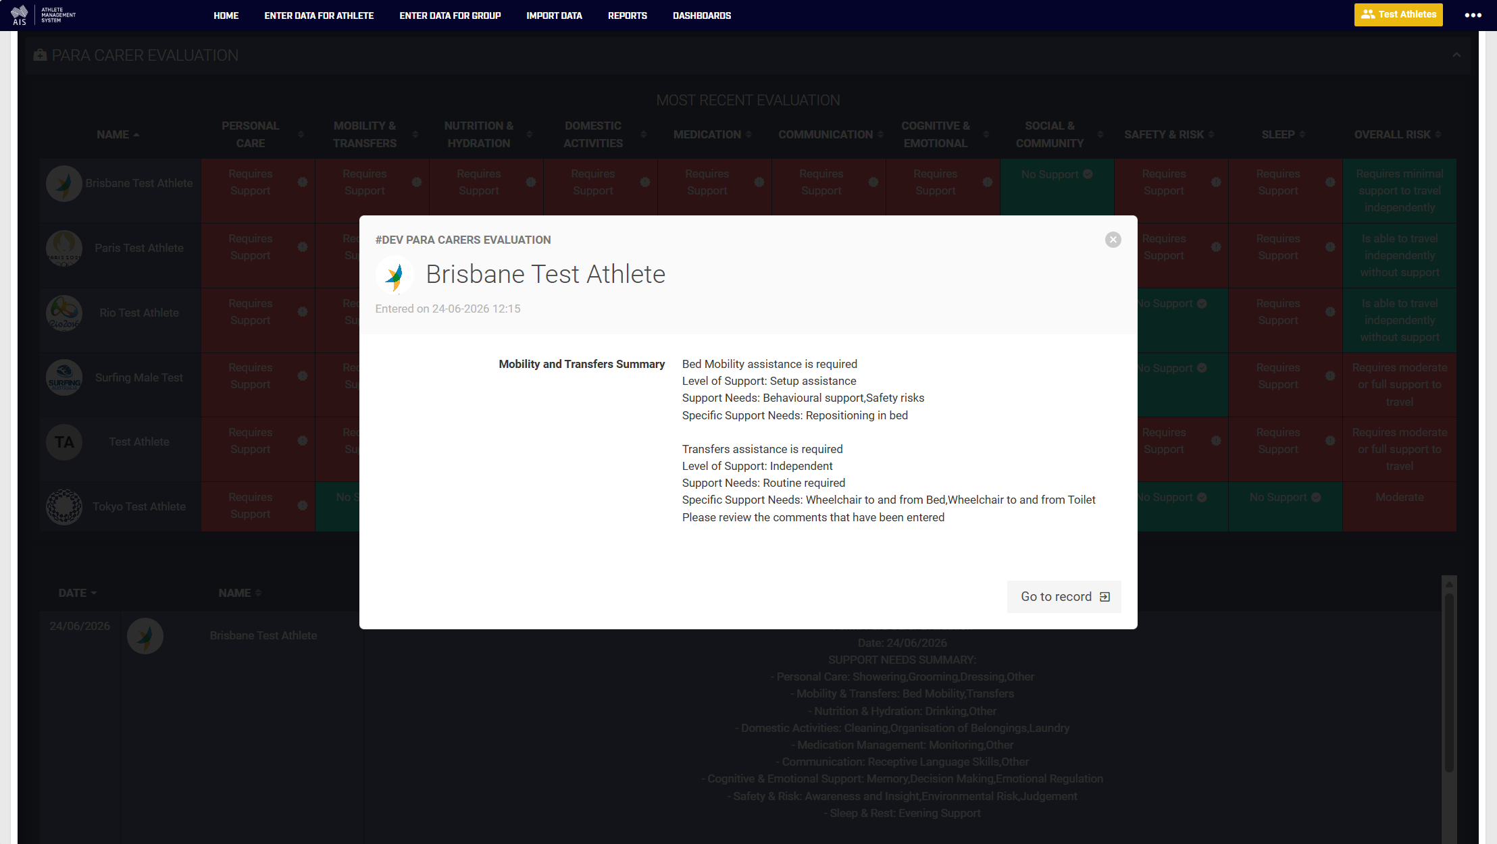Open Paris Sleep info icon
Image resolution: width=1497 pixels, height=844 pixels.
tap(1330, 247)
